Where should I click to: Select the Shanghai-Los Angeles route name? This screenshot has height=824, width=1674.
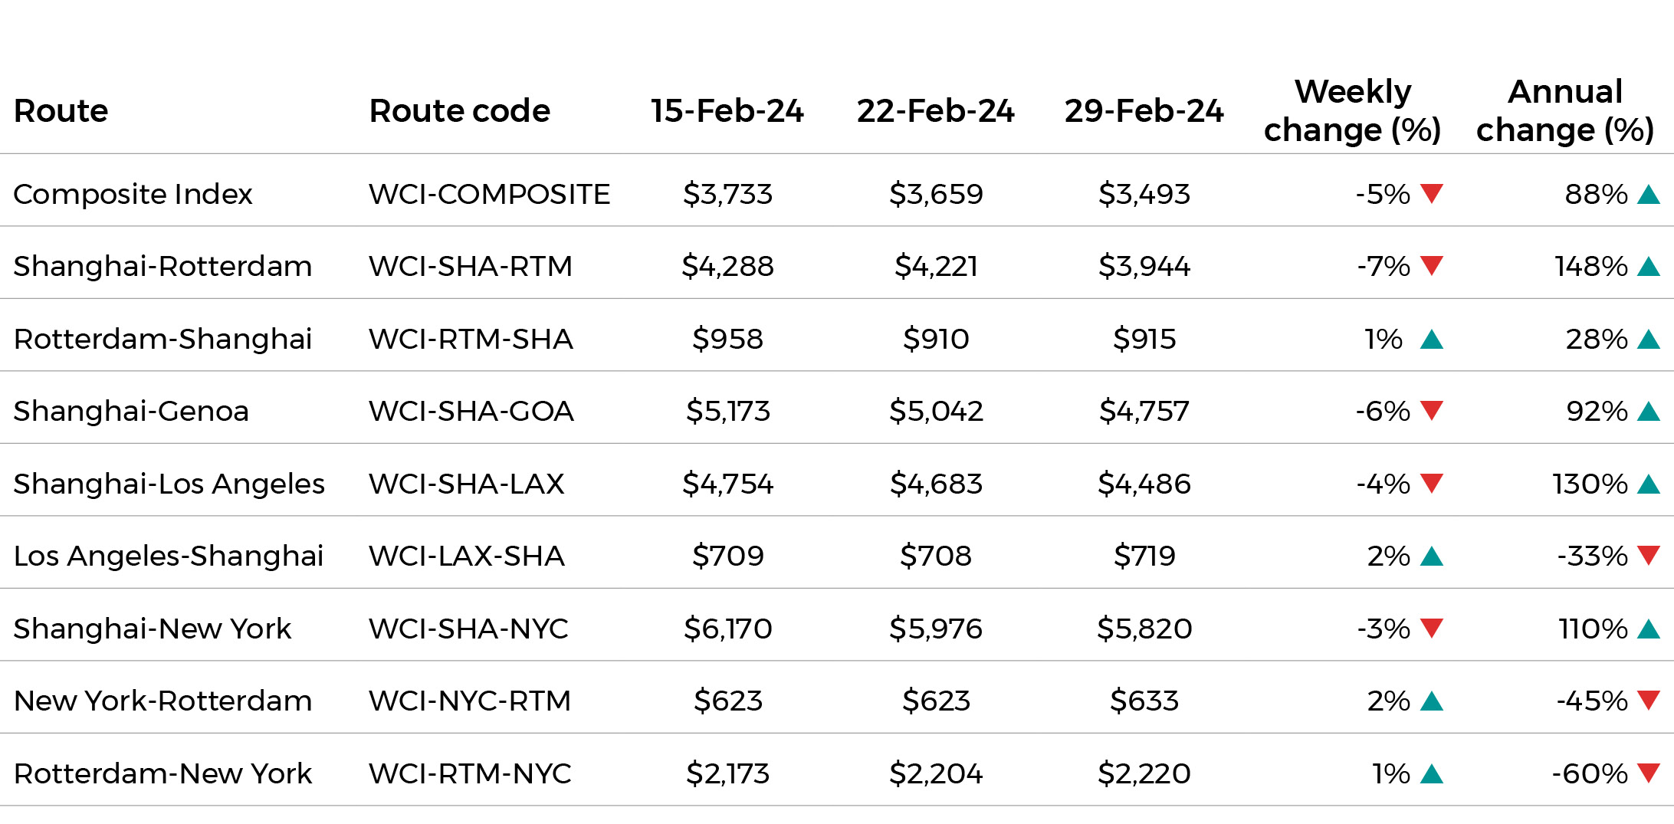pyautogui.click(x=169, y=484)
